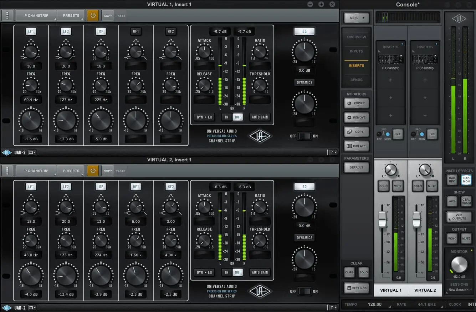This screenshot has width=476, height=312.
Task: Click the ISOLATE modifier button
Action: click(357, 146)
